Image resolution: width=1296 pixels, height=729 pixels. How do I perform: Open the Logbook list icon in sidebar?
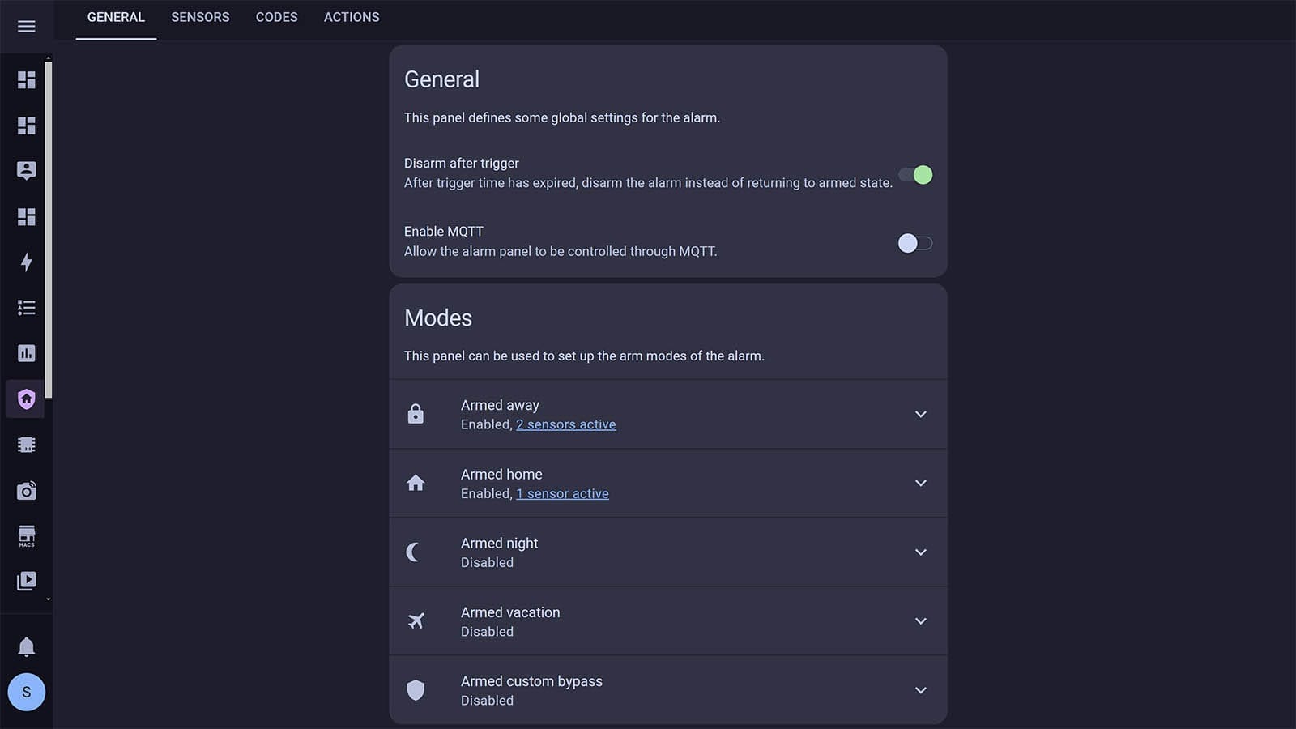pyautogui.click(x=26, y=308)
